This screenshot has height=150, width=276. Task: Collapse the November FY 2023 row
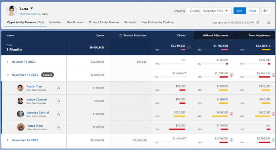(8, 75)
